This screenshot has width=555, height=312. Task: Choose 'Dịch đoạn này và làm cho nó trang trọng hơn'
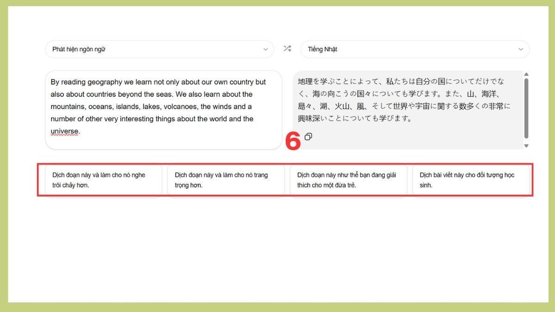[226, 180]
